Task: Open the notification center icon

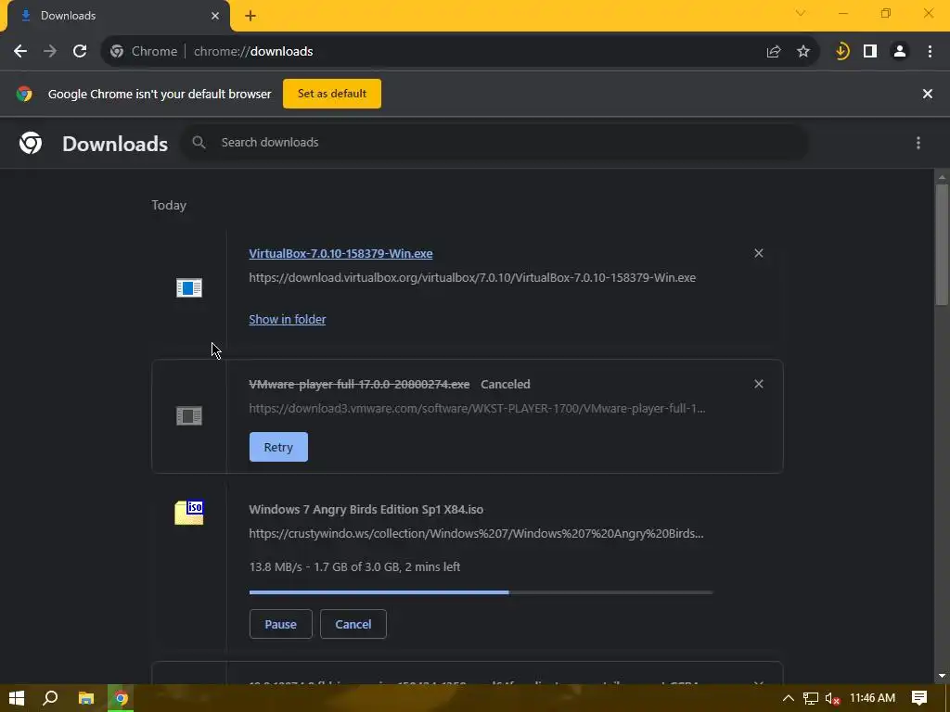Action: pyautogui.click(x=919, y=698)
